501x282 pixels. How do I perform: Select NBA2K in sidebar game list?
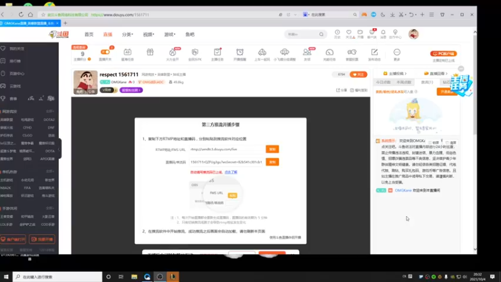pyautogui.click(x=6, y=188)
